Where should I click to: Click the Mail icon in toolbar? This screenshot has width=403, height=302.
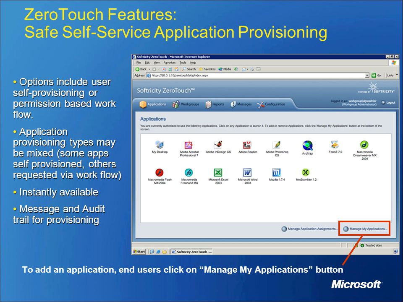pos(244,69)
